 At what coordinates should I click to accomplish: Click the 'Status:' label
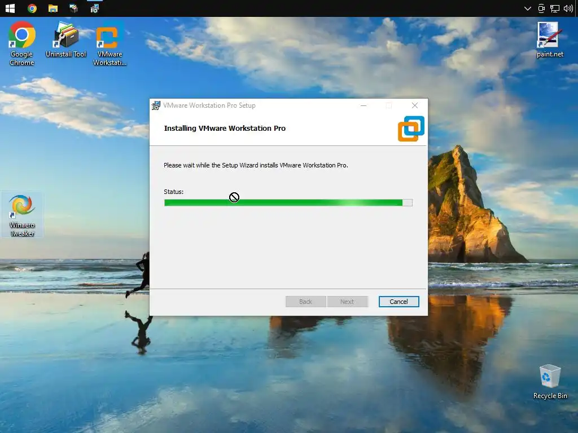tap(174, 192)
